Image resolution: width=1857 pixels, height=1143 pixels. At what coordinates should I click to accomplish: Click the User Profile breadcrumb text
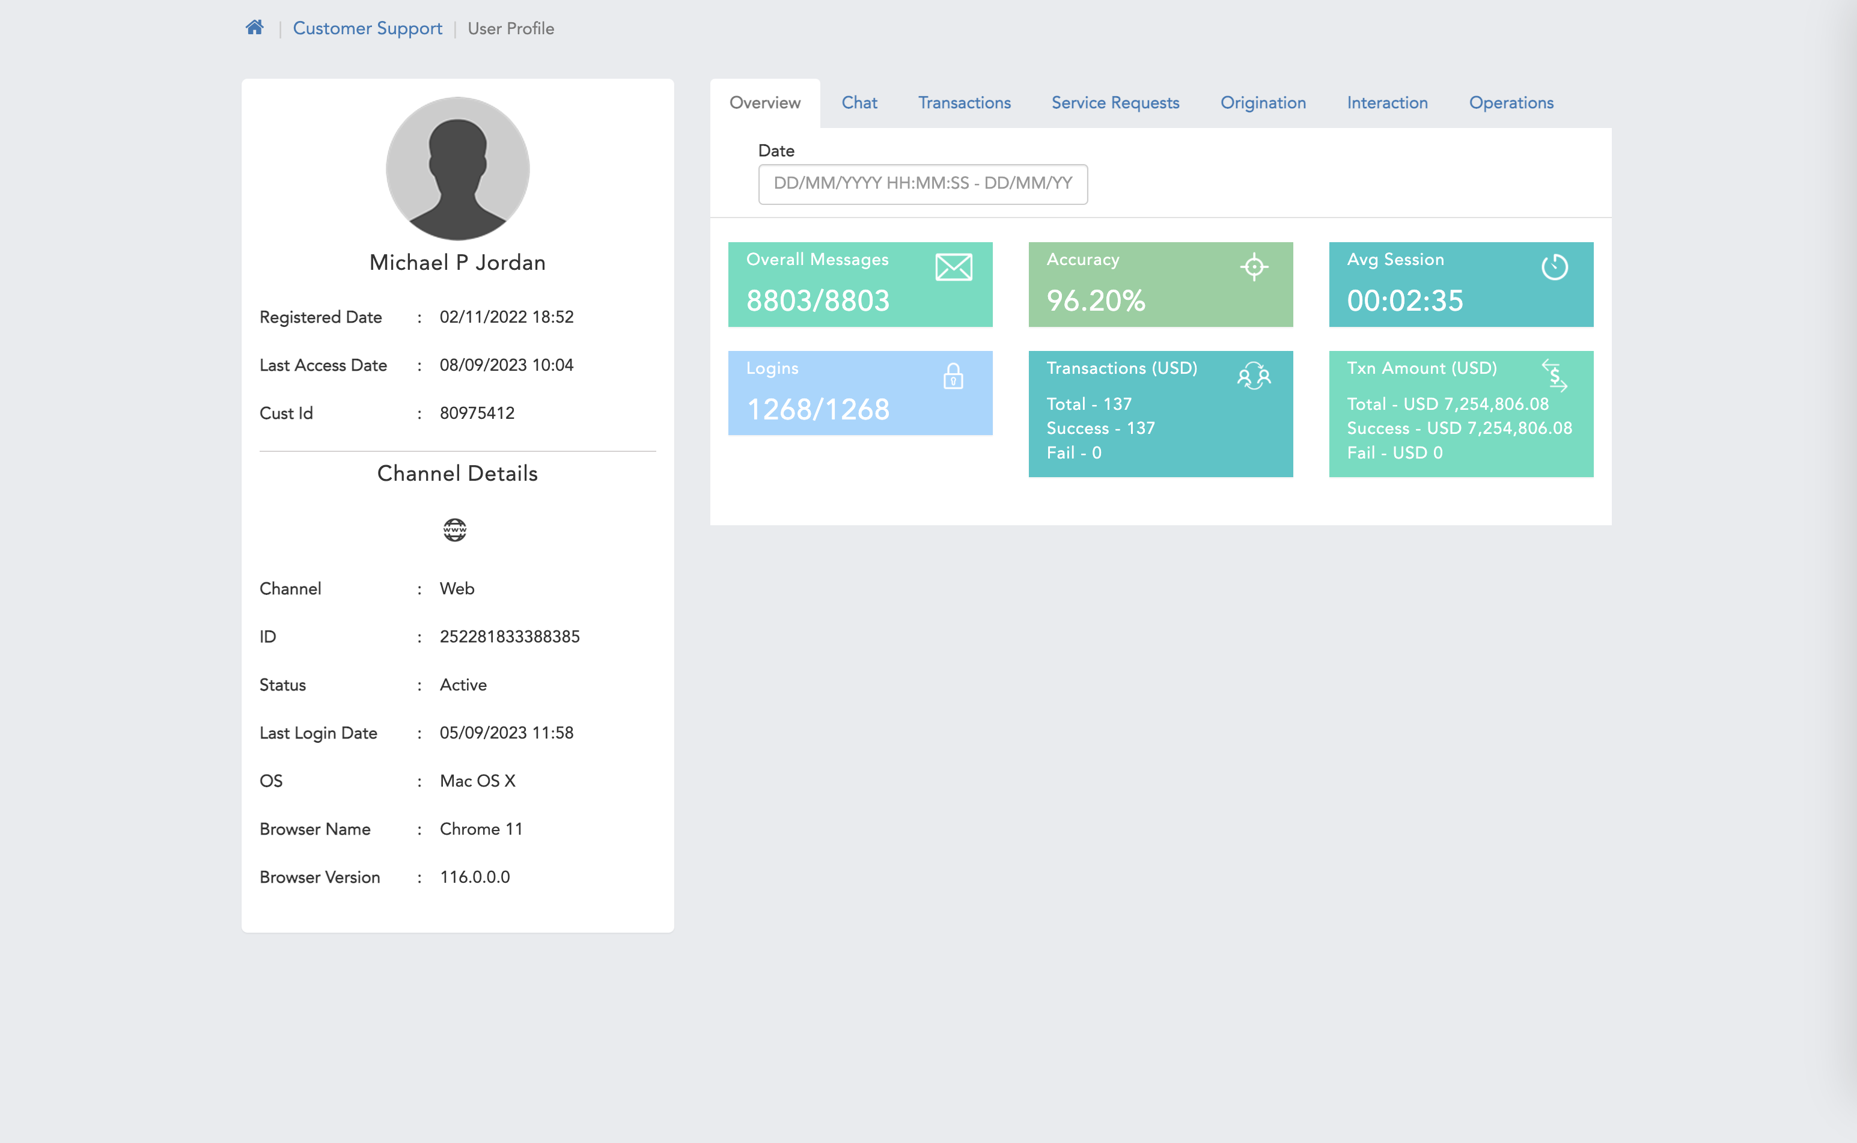click(x=511, y=29)
